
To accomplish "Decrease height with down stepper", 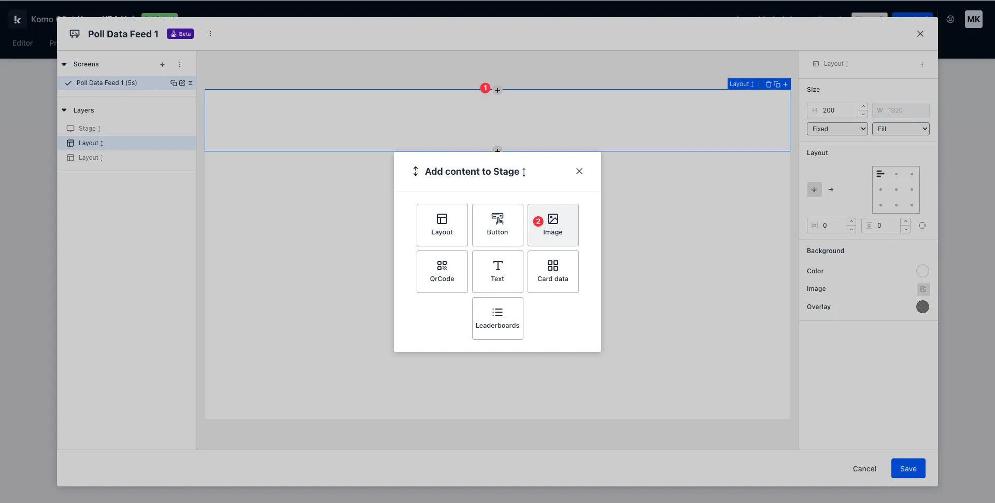I will 863,114.
